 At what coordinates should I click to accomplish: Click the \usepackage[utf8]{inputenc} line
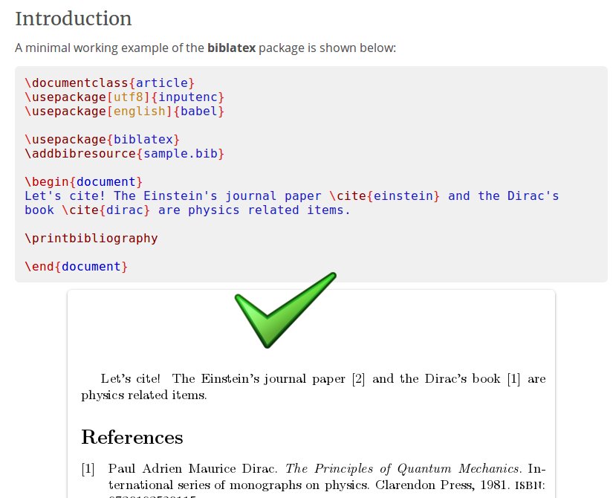pyautogui.click(x=124, y=97)
